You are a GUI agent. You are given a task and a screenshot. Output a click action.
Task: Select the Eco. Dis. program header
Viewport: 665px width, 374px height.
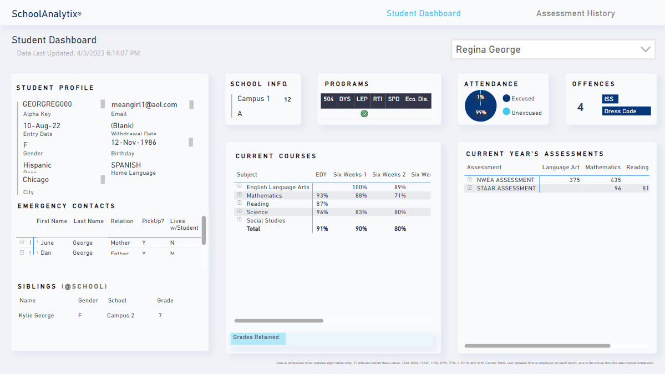click(x=417, y=99)
